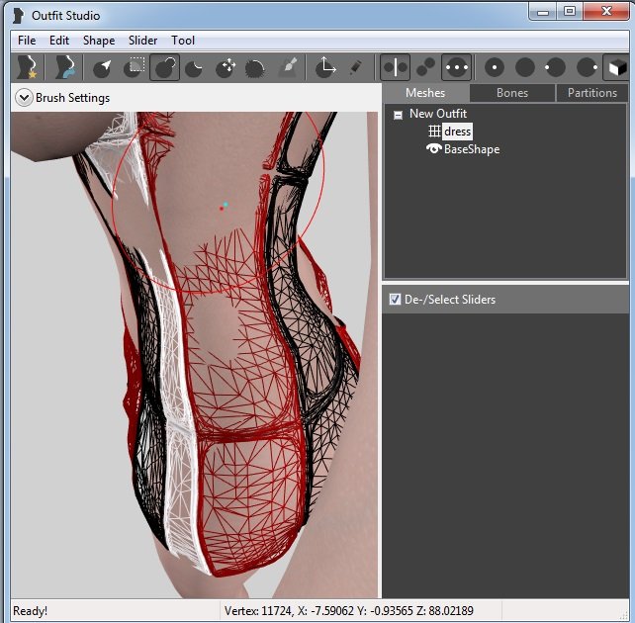Click the cube icon at toolbar end

[616, 67]
